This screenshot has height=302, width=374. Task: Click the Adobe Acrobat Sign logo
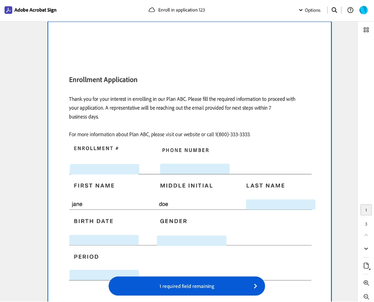click(x=9, y=10)
